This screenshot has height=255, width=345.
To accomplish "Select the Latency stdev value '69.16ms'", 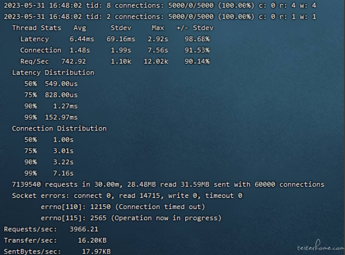I will pyautogui.click(x=121, y=39).
